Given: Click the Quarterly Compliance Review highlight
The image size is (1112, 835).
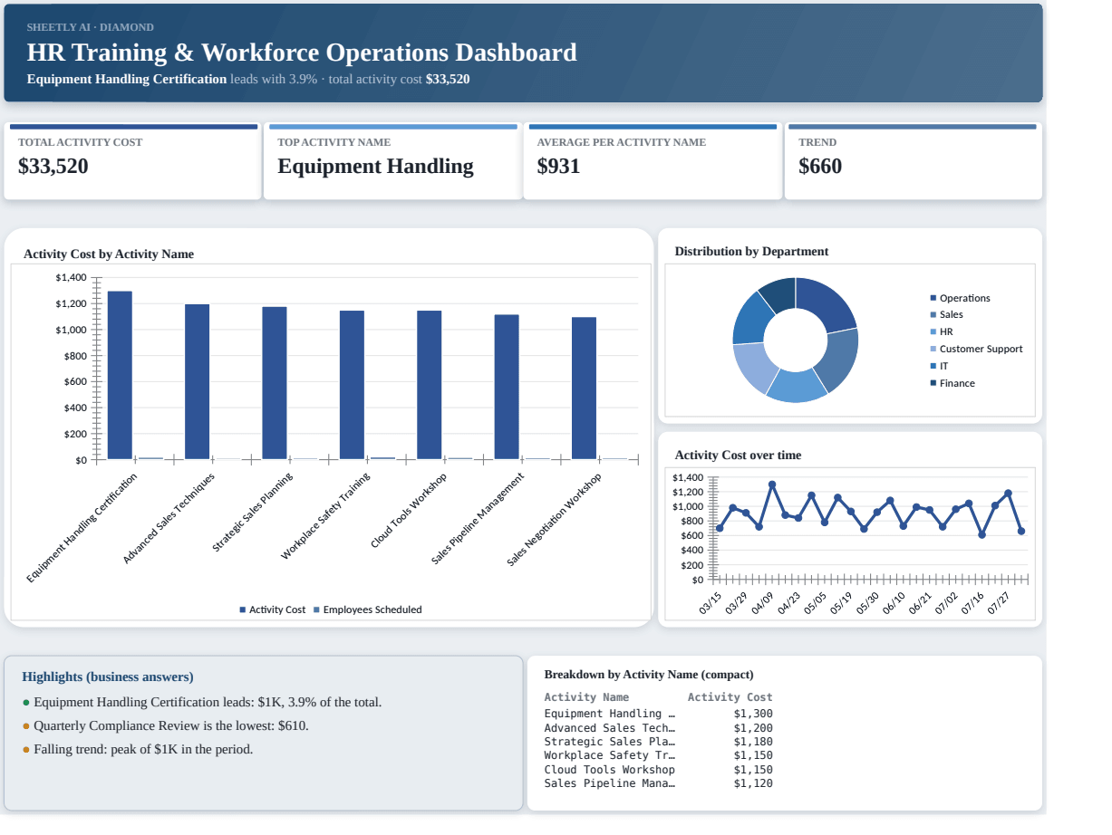Looking at the screenshot, I should click(166, 725).
